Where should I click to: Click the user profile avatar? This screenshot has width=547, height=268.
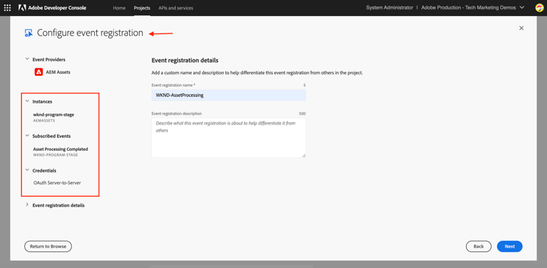coord(539,8)
